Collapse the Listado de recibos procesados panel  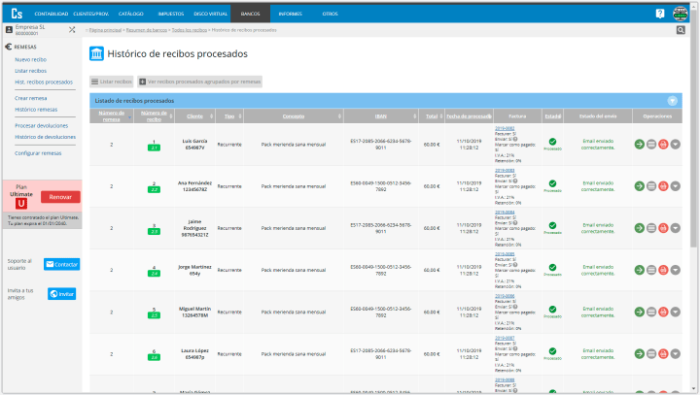pos(673,101)
